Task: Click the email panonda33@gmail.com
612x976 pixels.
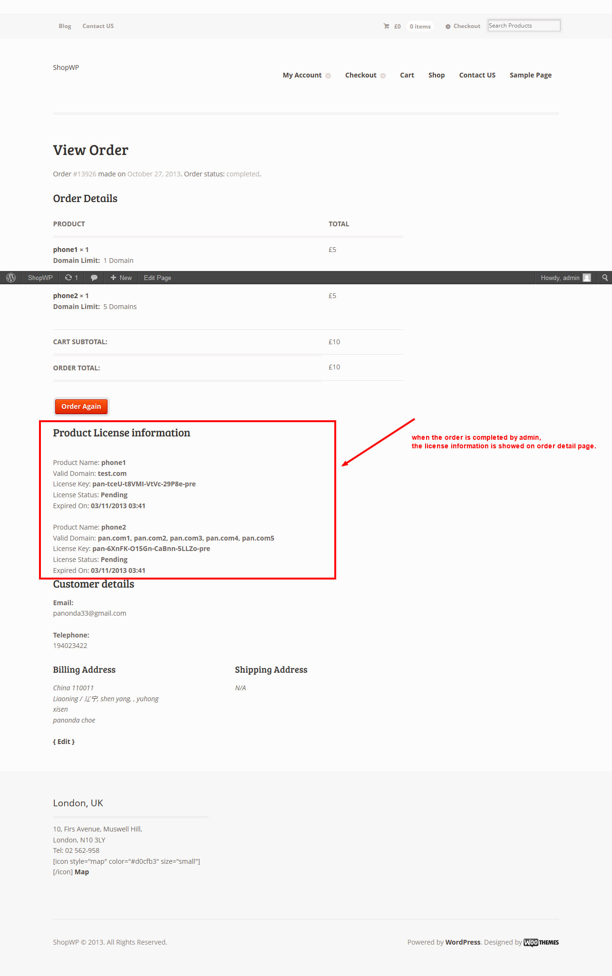Action: [90, 613]
